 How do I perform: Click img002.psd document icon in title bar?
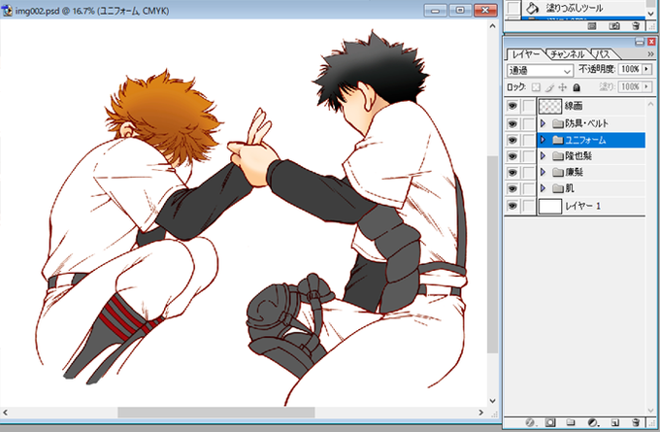[x=7, y=11]
